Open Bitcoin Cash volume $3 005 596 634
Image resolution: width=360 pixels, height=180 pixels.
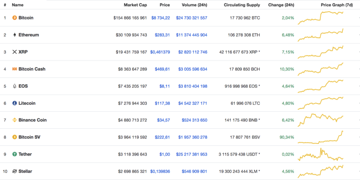193,69
